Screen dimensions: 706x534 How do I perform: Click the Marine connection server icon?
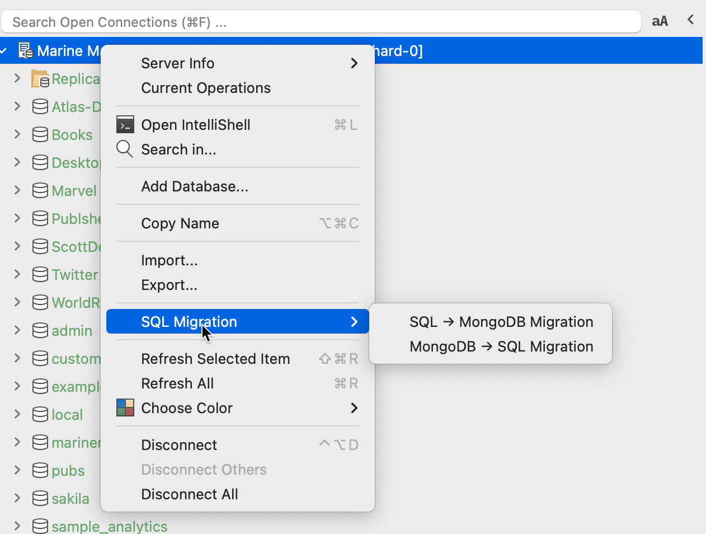(26, 51)
